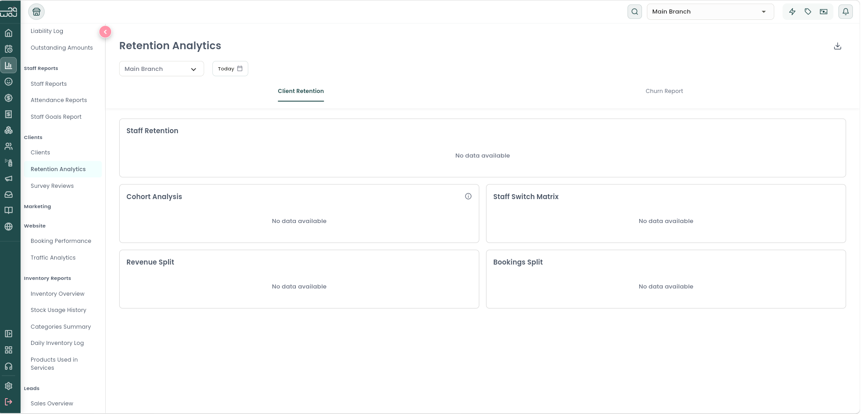The image size is (861, 414).
Task: Click the cash banknote icon in the header
Action: click(824, 12)
